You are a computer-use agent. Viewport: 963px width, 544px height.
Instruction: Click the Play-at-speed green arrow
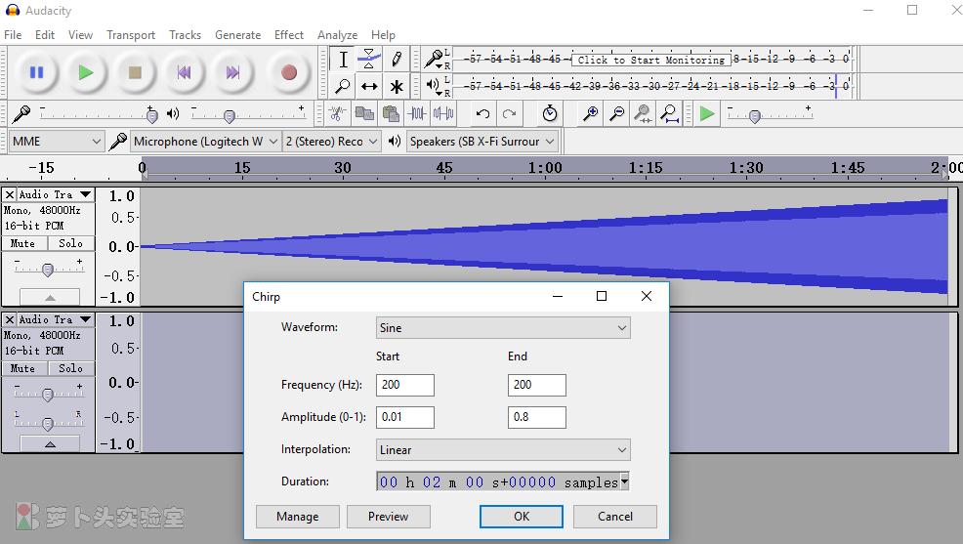707,113
